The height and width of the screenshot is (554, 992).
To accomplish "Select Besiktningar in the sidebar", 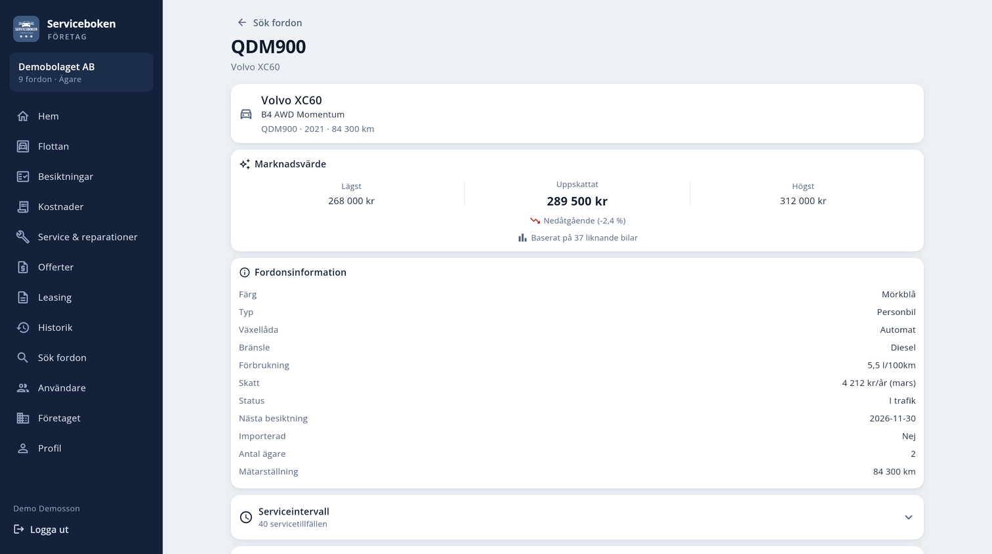I will [81, 177].
